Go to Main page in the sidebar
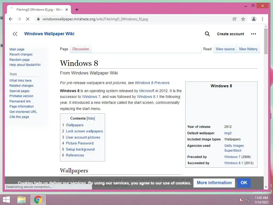The image size is (273, 205). click(17, 49)
